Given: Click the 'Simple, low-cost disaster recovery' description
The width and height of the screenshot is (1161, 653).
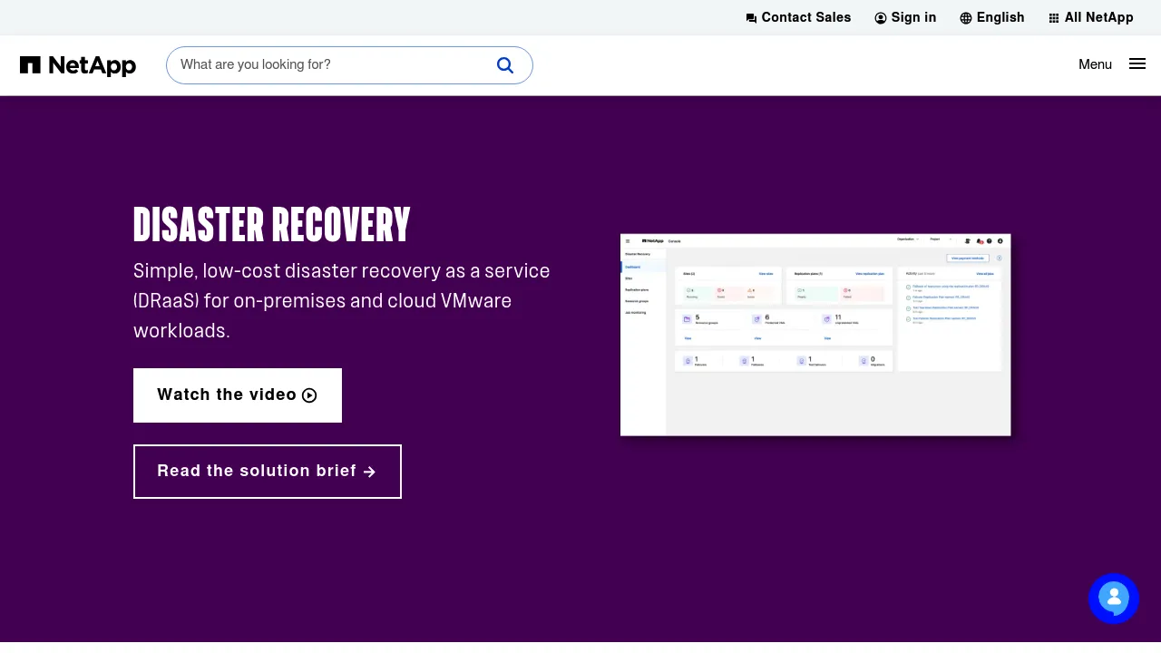Looking at the screenshot, I should click(342, 300).
